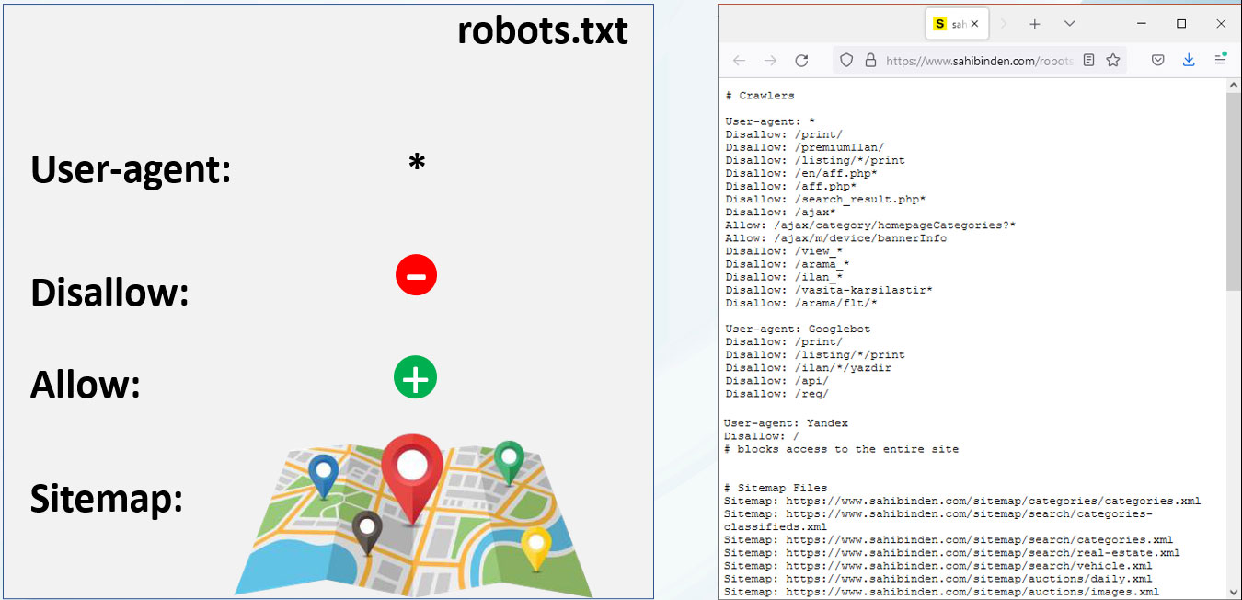
Task: Close the Firefox window
Action: [x=1221, y=24]
